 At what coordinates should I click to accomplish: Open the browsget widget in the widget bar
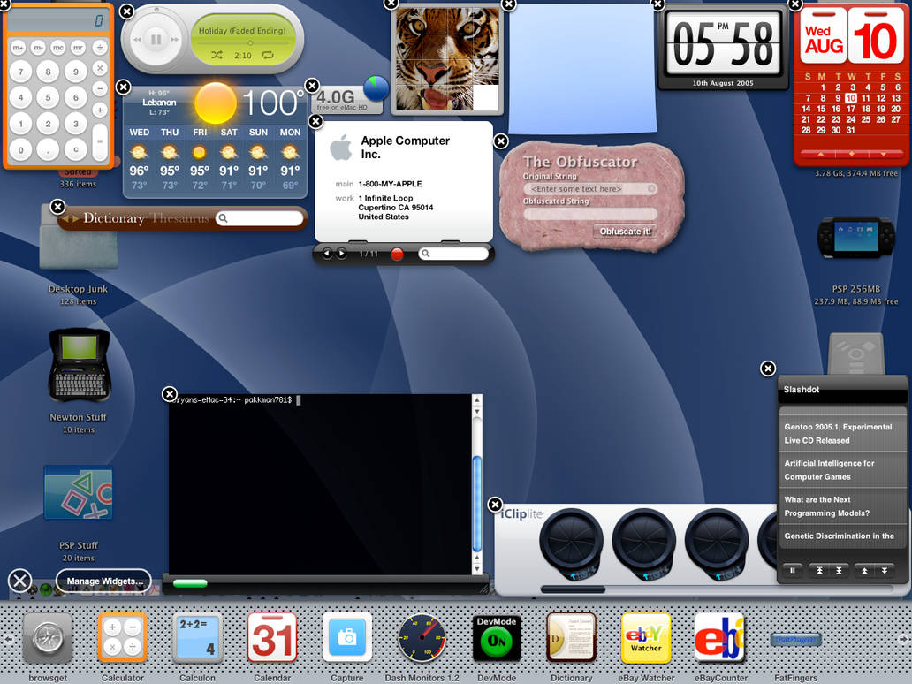48,639
